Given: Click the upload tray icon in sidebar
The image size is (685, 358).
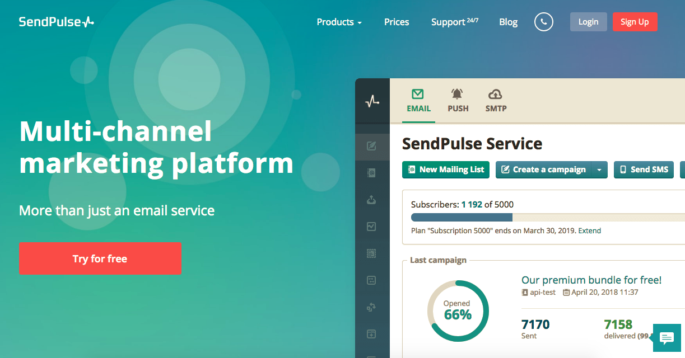Looking at the screenshot, I should click(371, 200).
